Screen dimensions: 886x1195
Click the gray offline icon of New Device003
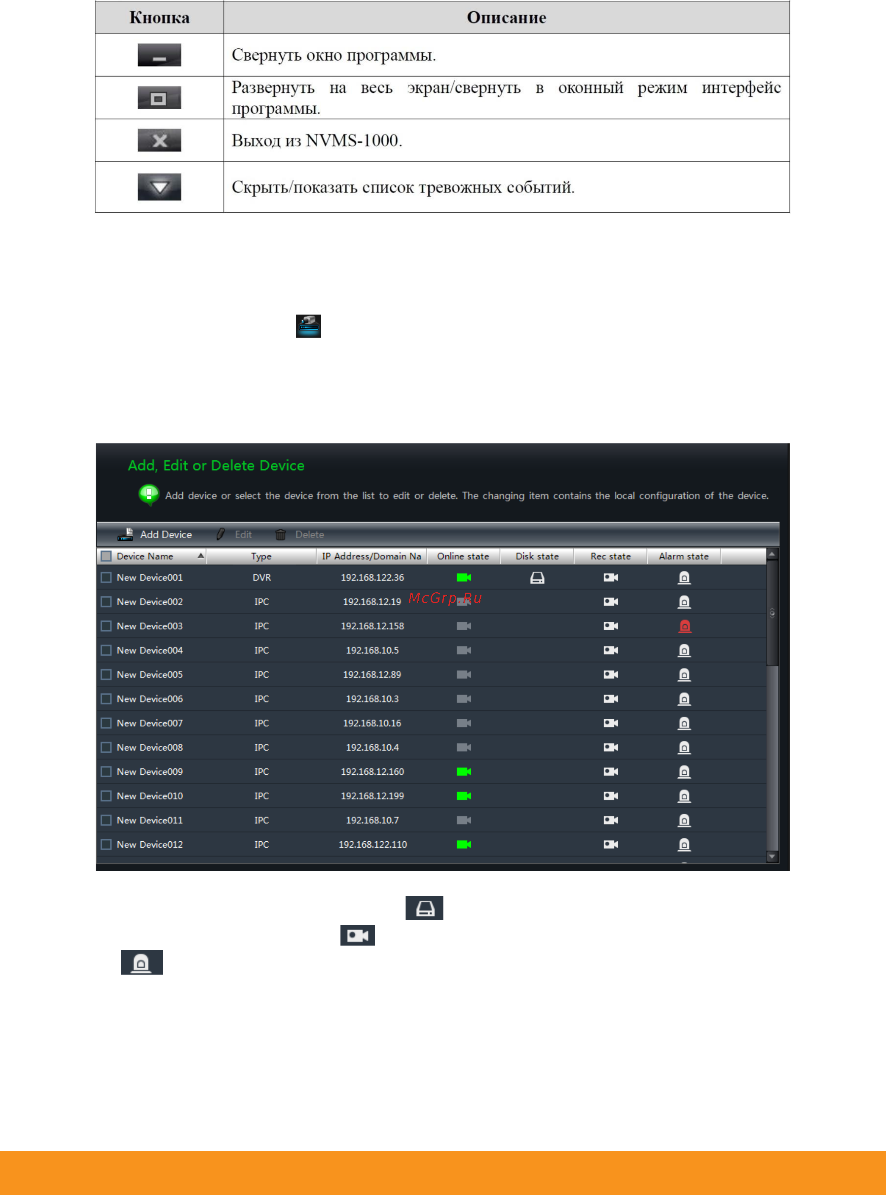tap(464, 626)
